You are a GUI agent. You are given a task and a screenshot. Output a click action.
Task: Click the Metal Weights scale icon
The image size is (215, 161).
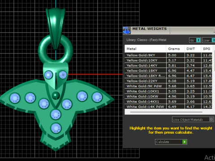[127, 30]
